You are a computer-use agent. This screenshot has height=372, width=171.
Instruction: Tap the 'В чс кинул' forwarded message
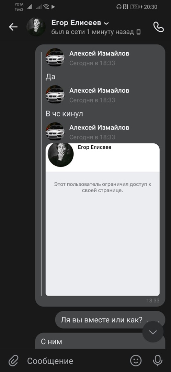click(64, 114)
